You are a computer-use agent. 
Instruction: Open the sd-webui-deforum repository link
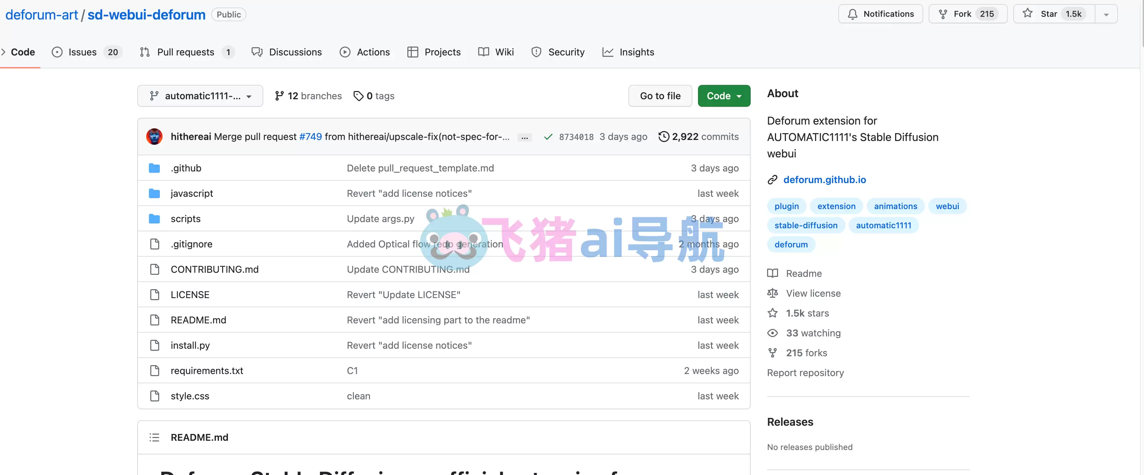tap(147, 15)
